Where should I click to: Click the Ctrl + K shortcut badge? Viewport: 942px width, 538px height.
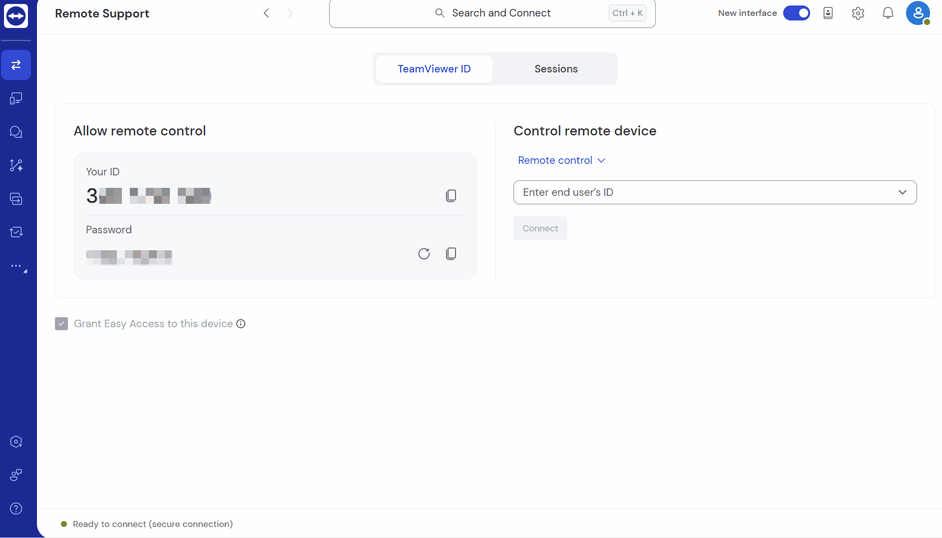pos(627,13)
